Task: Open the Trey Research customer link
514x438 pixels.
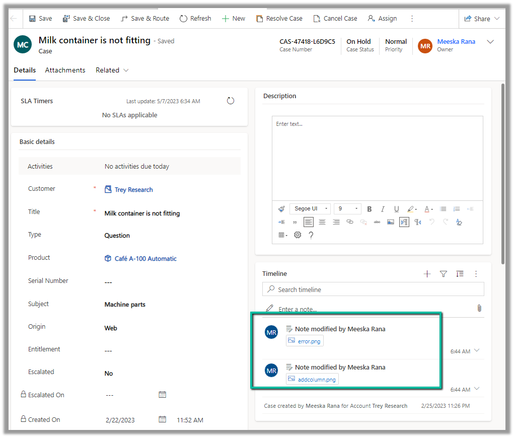Action: click(133, 190)
